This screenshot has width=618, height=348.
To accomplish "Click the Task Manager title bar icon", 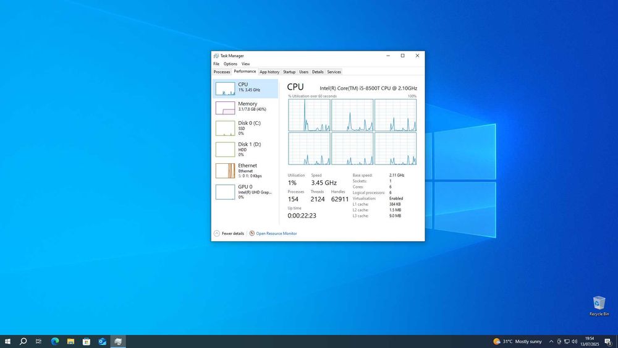I will pos(216,56).
